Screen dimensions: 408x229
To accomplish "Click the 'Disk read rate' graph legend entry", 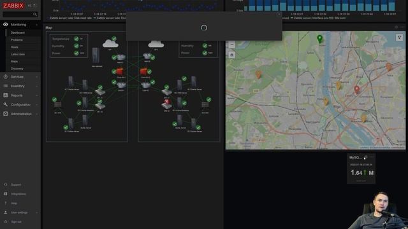I will click(71, 18).
